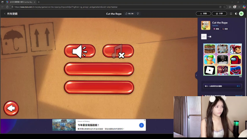Viewport: 247px width, 139px height.
Task: Click the blue arrow on the bottom ad
Action: 141,125
